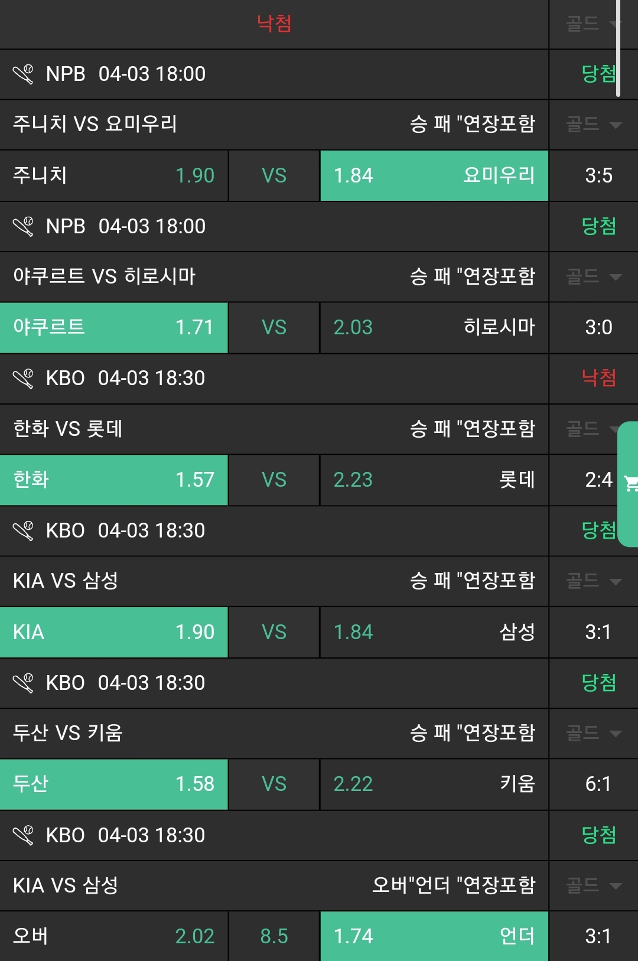
Task: Click baseball icon beside NPB 주니치 match
Action: 23,74
